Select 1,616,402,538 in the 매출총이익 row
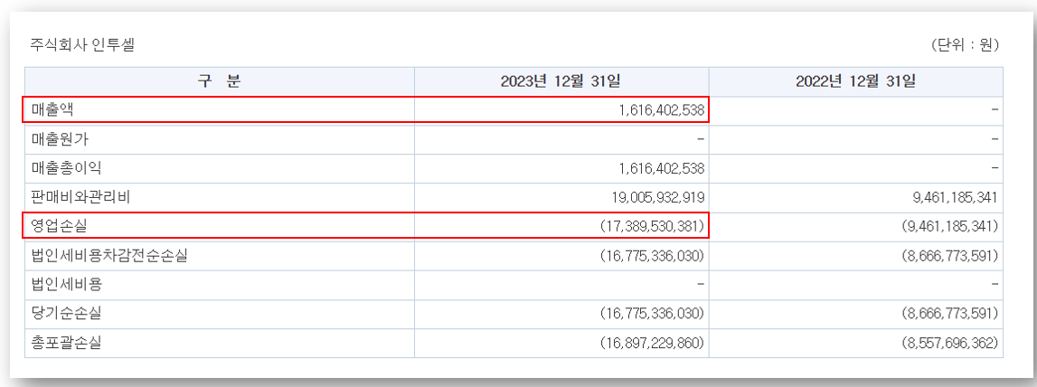Image resolution: width=1037 pixels, height=387 pixels. pos(662,169)
